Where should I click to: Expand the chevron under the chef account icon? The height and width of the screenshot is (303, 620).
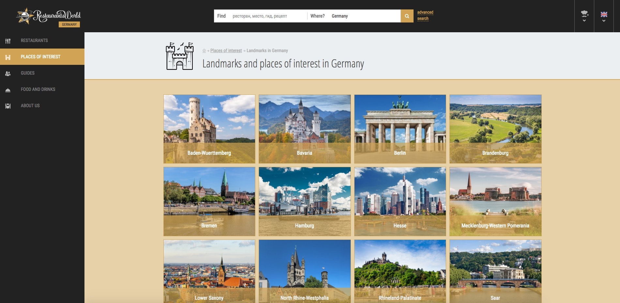[x=584, y=20]
